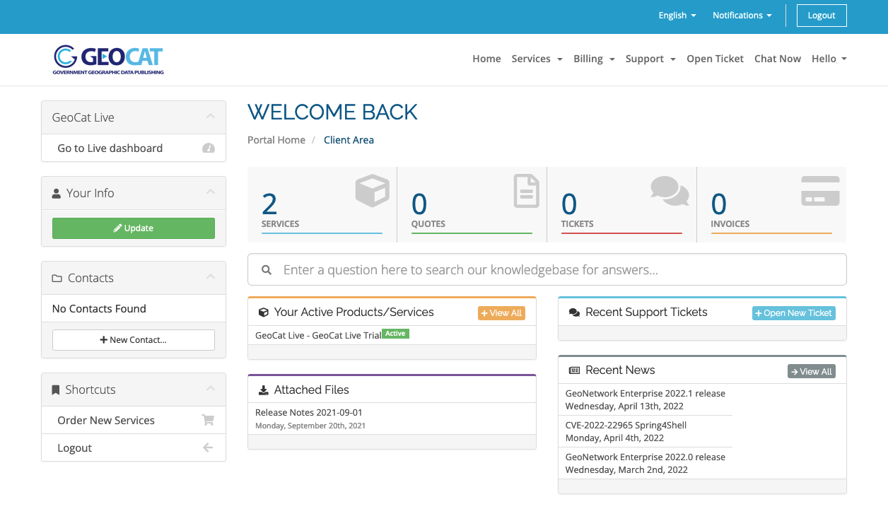Screen dimensions: 888x509
Task: Click the green Update button
Action: point(134,228)
